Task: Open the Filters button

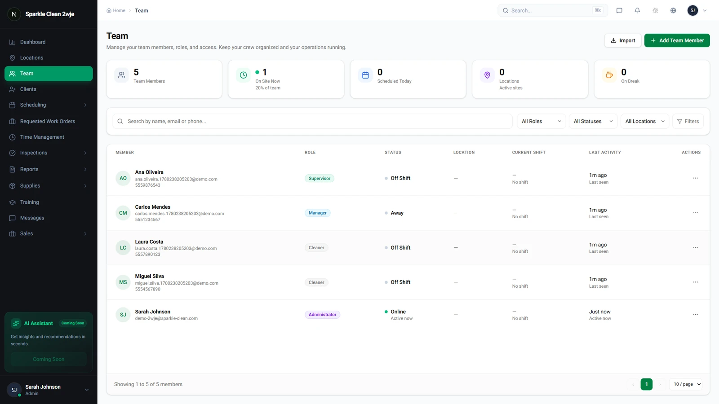Action: click(x=688, y=121)
